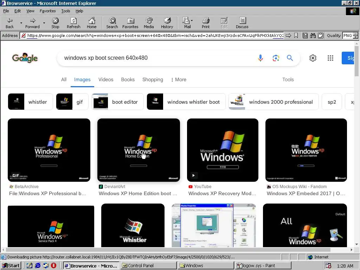Click the Start button on the taskbar
Image resolution: width=360 pixels, height=270 pixels.
[11, 266]
